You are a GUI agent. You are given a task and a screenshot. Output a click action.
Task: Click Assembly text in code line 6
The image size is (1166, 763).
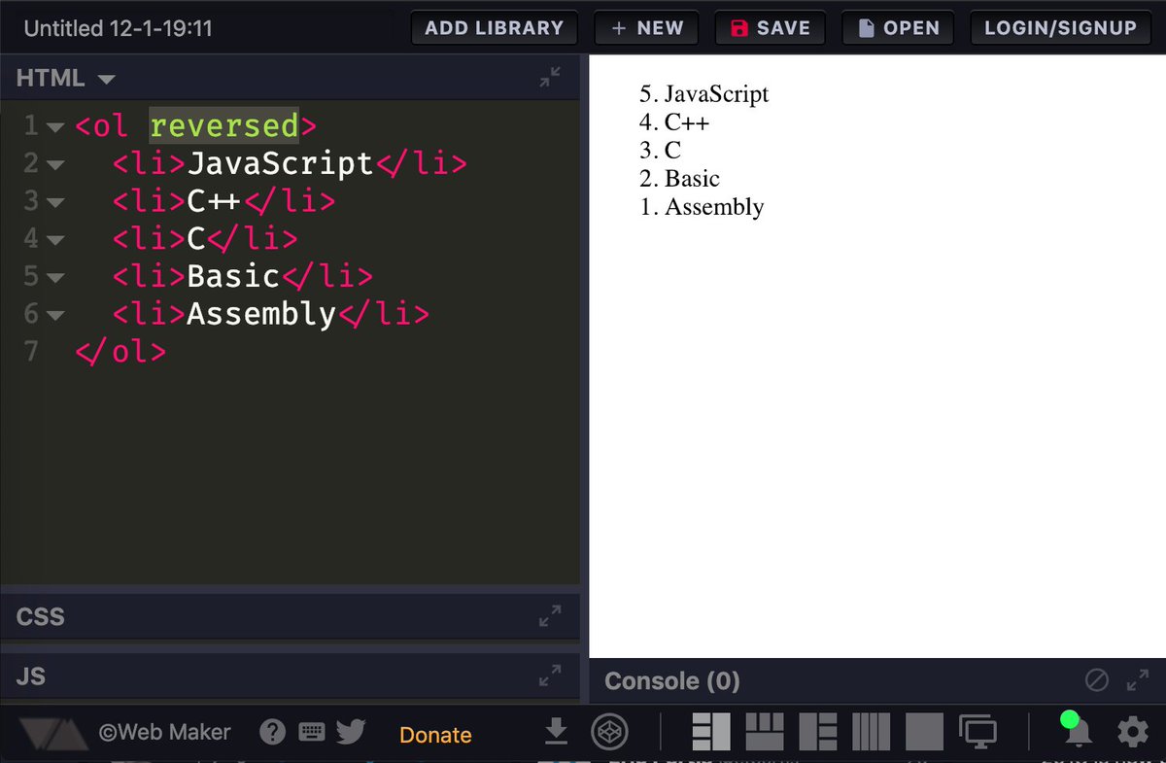[x=261, y=315]
